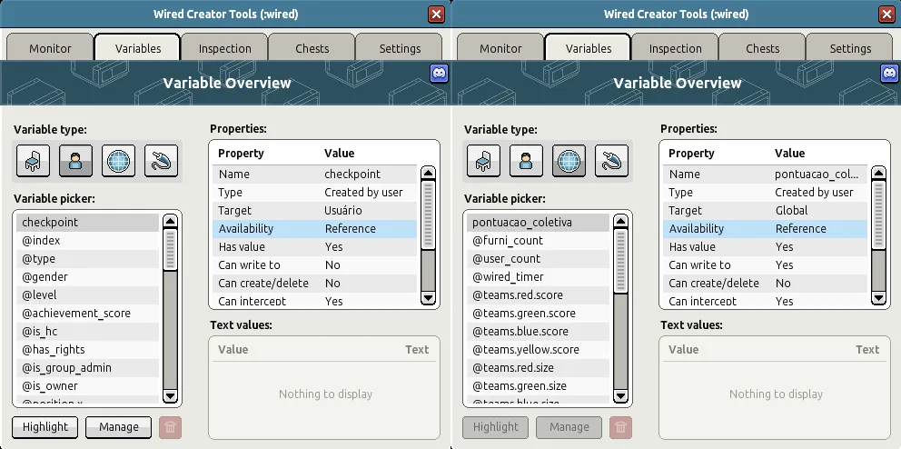Screen dimensions: 901x449
Task: Select @teams.blue.score variable
Action: (x=538, y=332)
